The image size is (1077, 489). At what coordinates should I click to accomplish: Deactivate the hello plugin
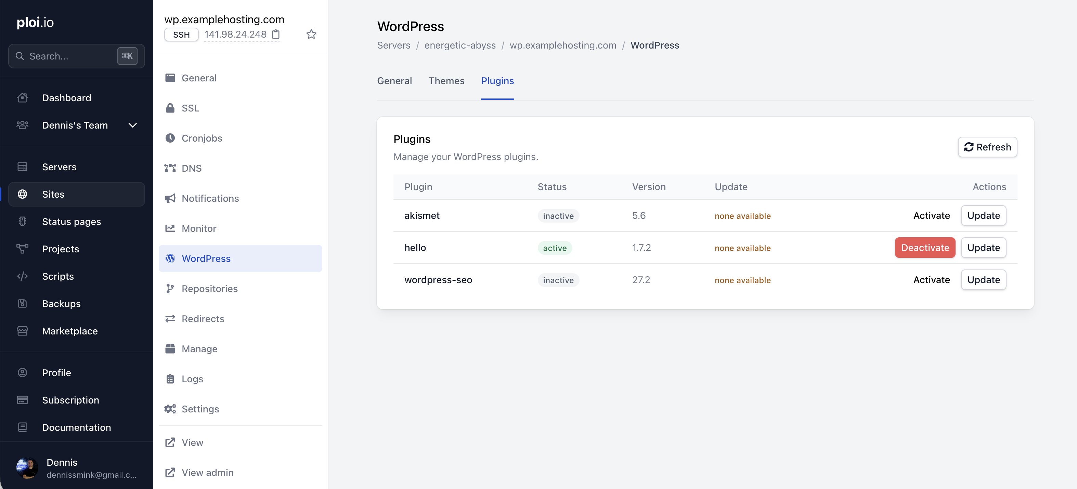coord(925,248)
